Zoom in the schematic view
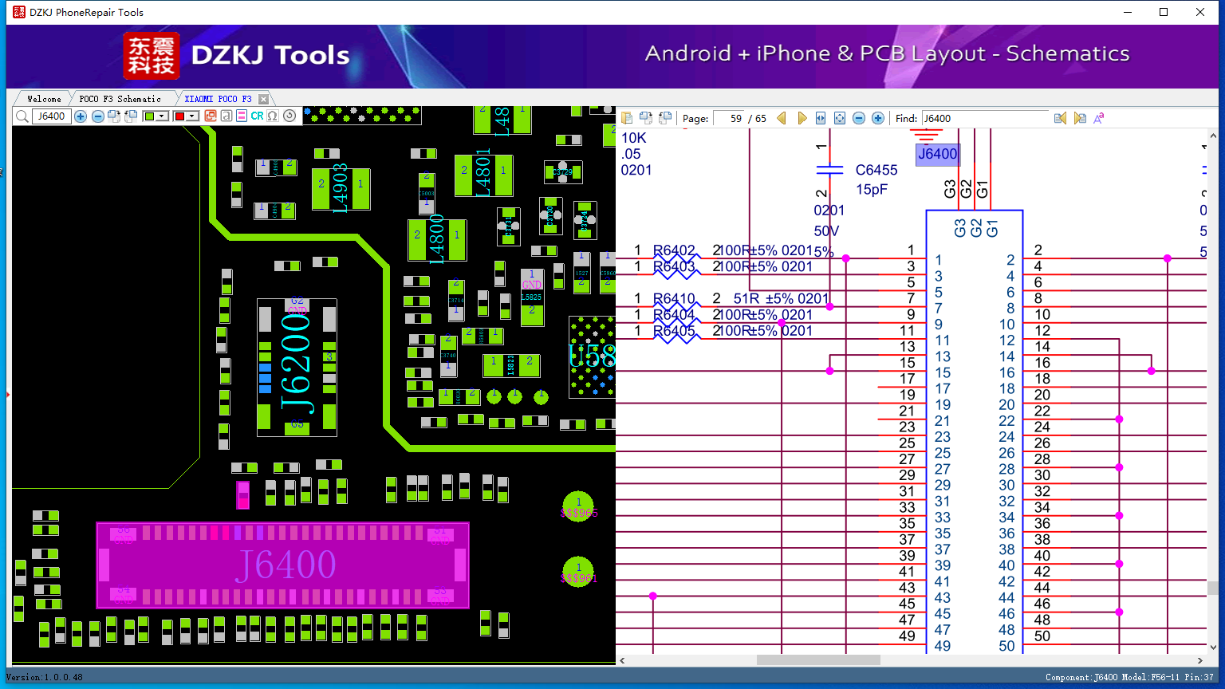The image size is (1225, 689). click(x=878, y=118)
